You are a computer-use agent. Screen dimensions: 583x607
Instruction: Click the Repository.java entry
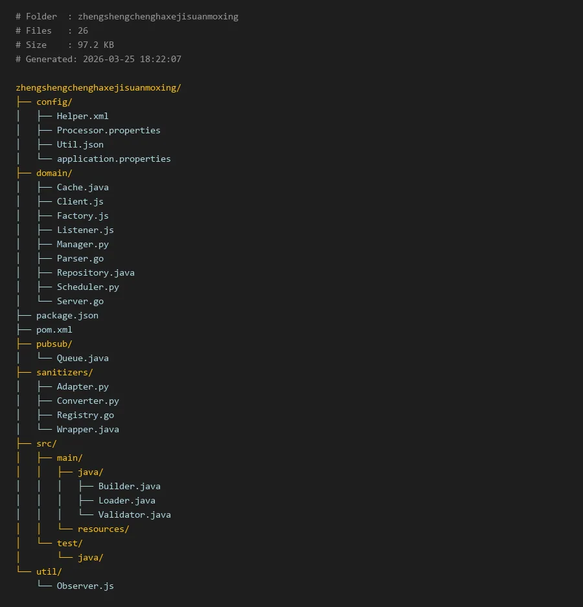point(95,272)
